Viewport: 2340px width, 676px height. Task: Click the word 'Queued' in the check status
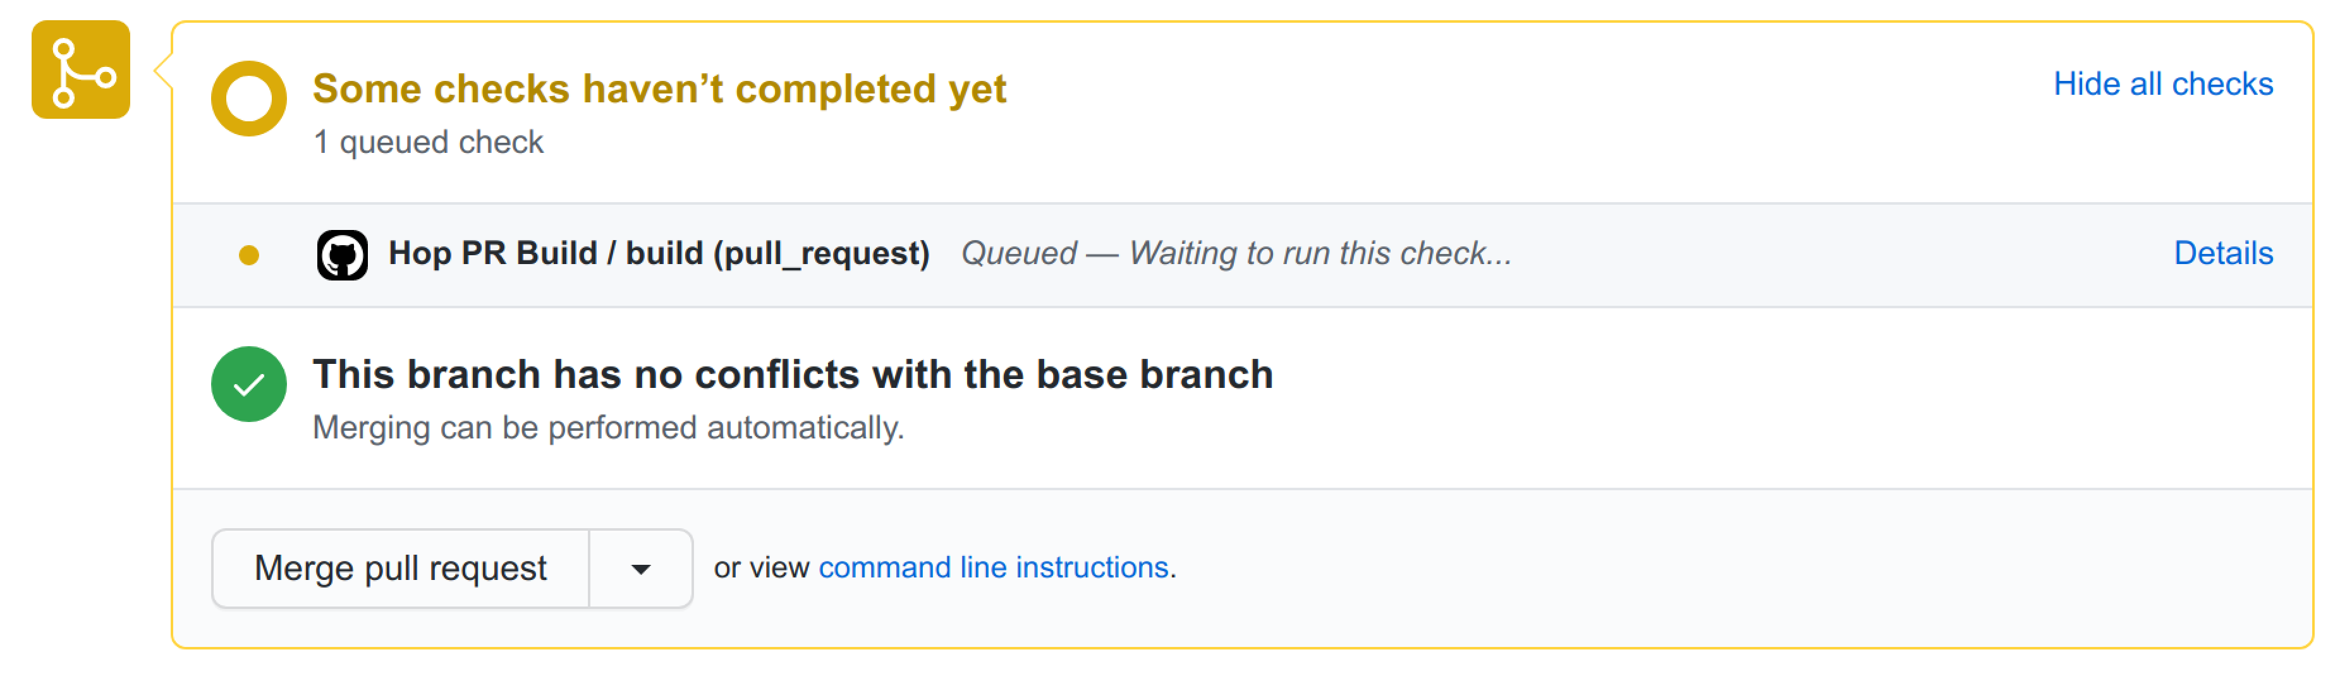click(x=1018, y=253)
